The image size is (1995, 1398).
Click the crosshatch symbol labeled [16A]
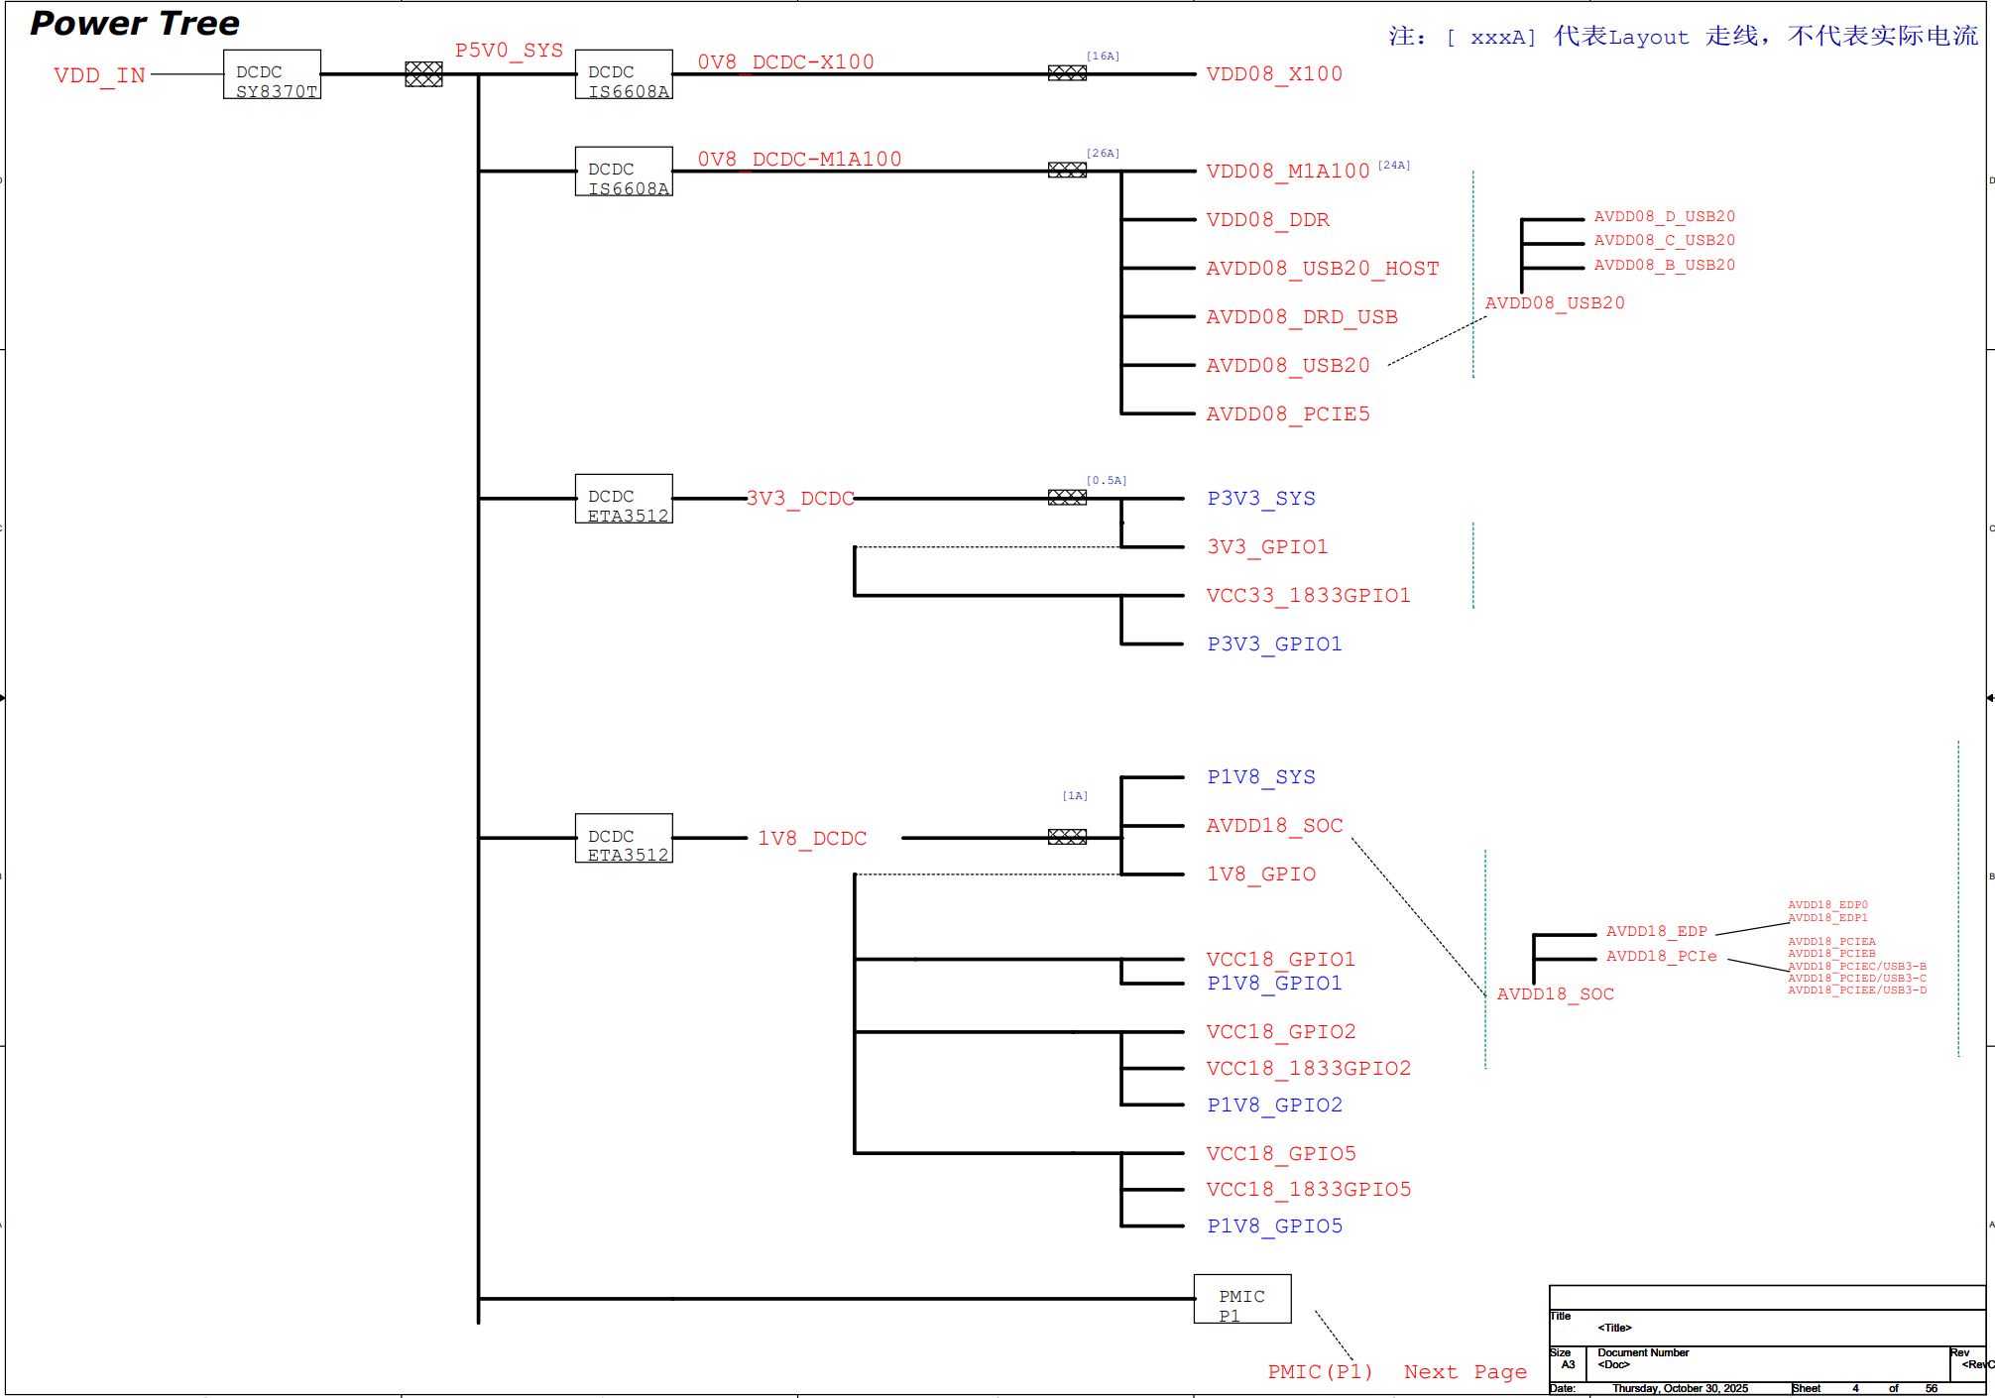[1067, 73]
